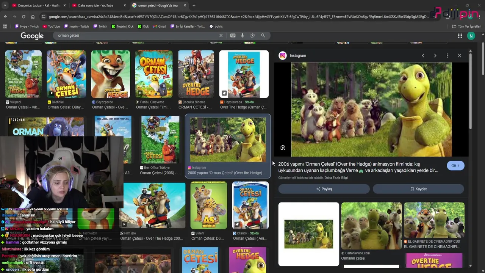This screenshot has width=485, height=273.
Task: Reload the current page
Action: coord(23,17)
